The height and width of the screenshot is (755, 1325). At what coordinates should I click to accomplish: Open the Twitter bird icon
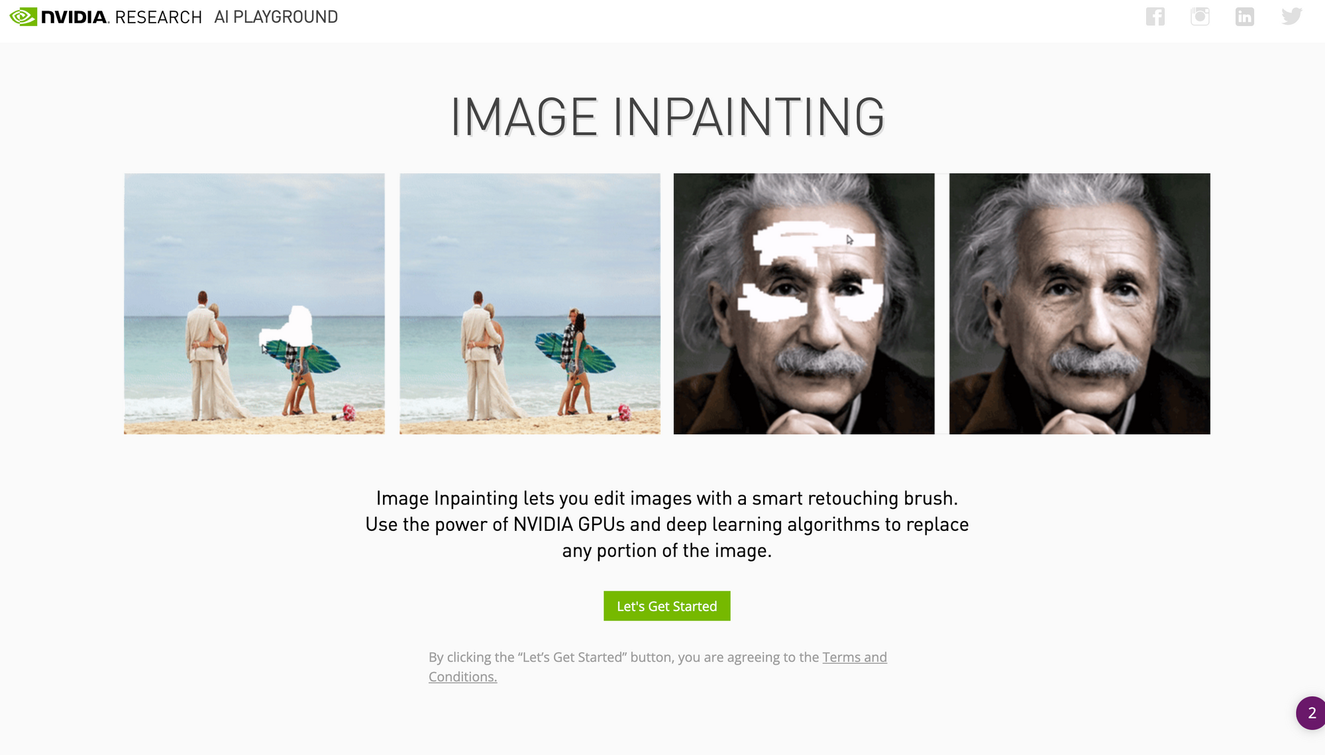(1291, 17)
